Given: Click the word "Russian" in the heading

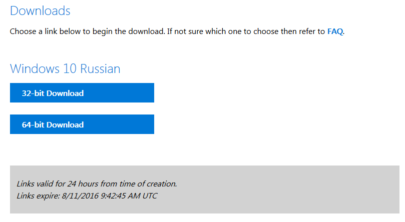Looking at the screenshot, I should click(99, 68).
